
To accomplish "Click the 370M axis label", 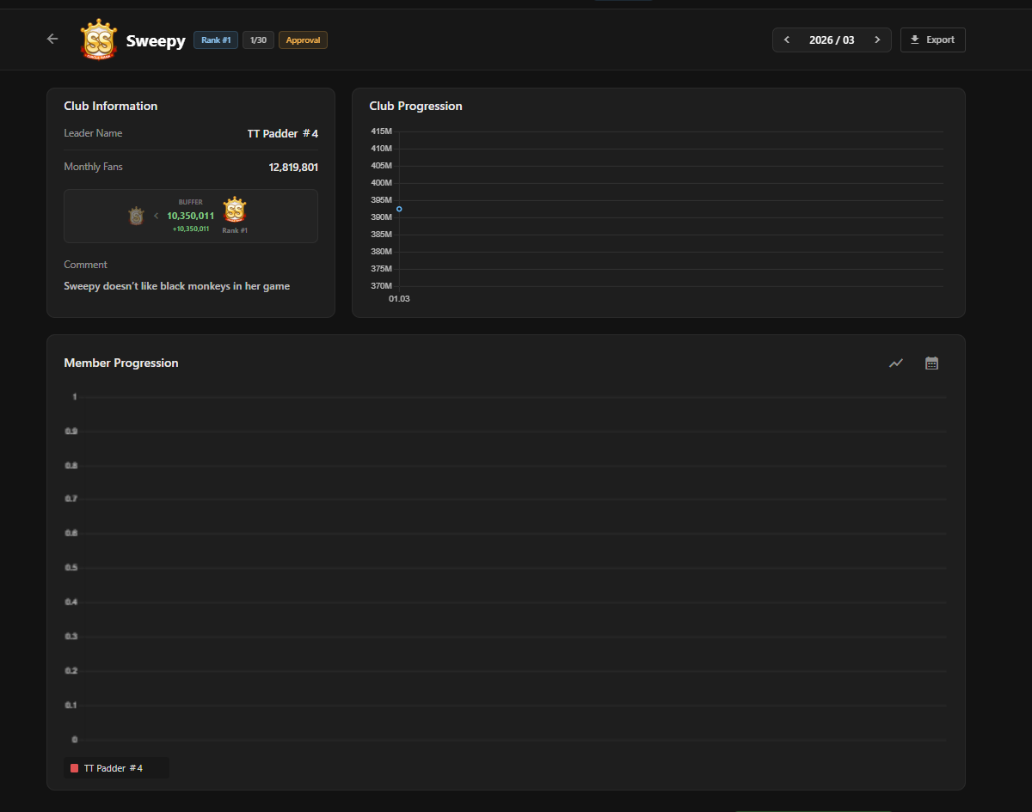I will [x=382, y=285].
